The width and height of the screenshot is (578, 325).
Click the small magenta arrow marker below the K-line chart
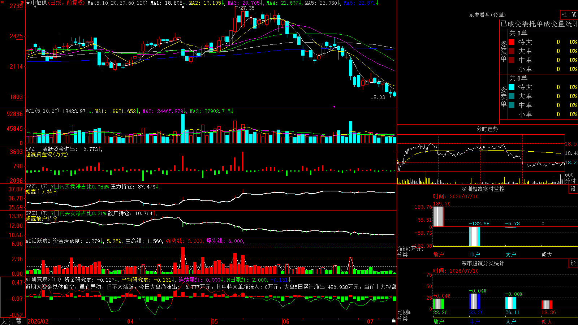[334, 107]
